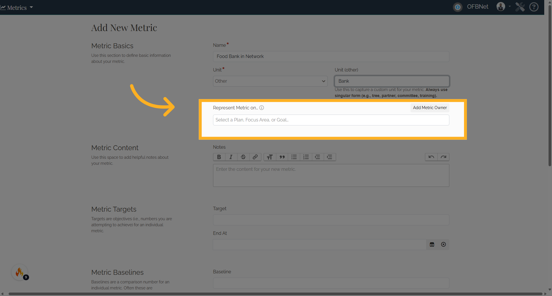Clear the End At date with the X icon
552x296 pixels.
[444, 245]
